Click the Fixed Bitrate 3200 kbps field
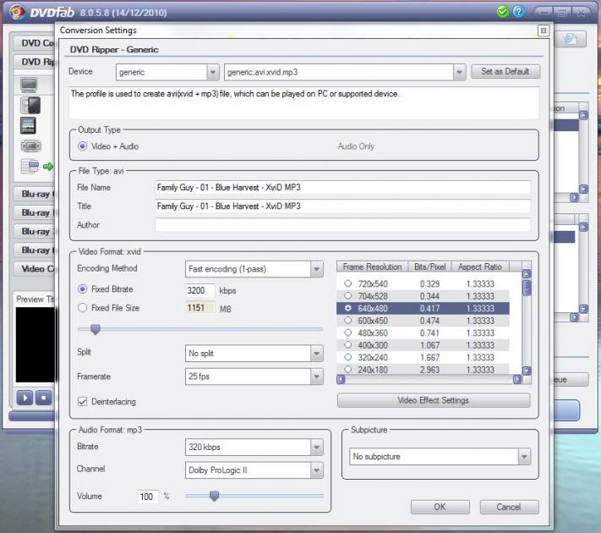The width and height of the screenshot is (601, 533). [199, 290]
